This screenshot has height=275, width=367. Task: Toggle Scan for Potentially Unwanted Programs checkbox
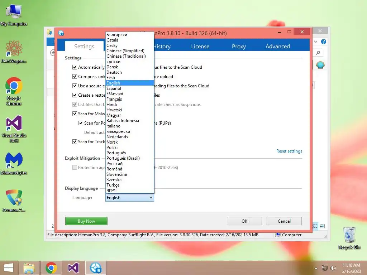[x=81, y=123]
